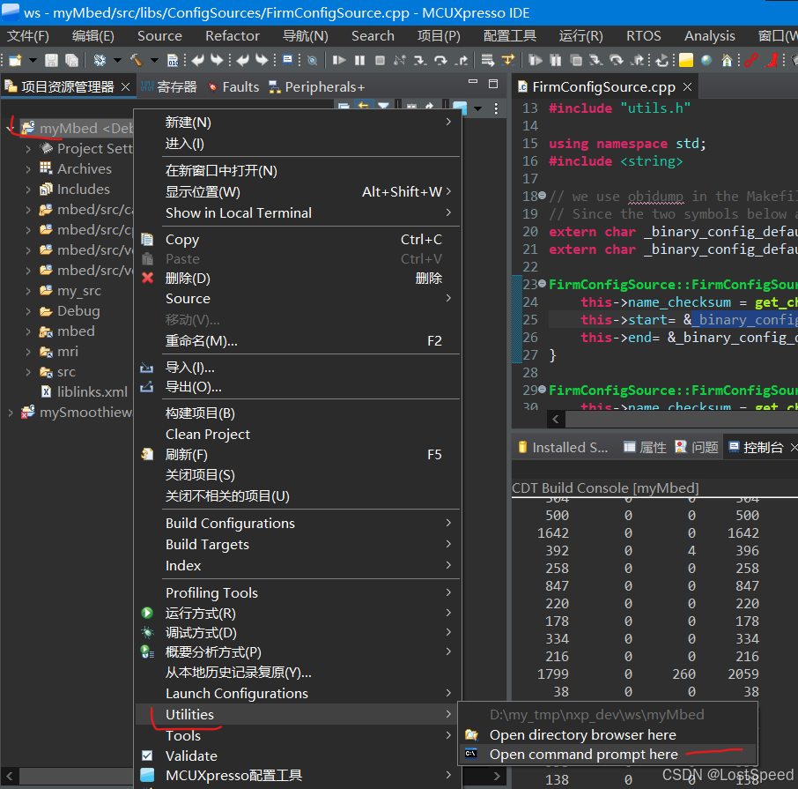Screen dimensions: 798x789
Task: Choose Clean Project from context menu
Action: point(298,435)
